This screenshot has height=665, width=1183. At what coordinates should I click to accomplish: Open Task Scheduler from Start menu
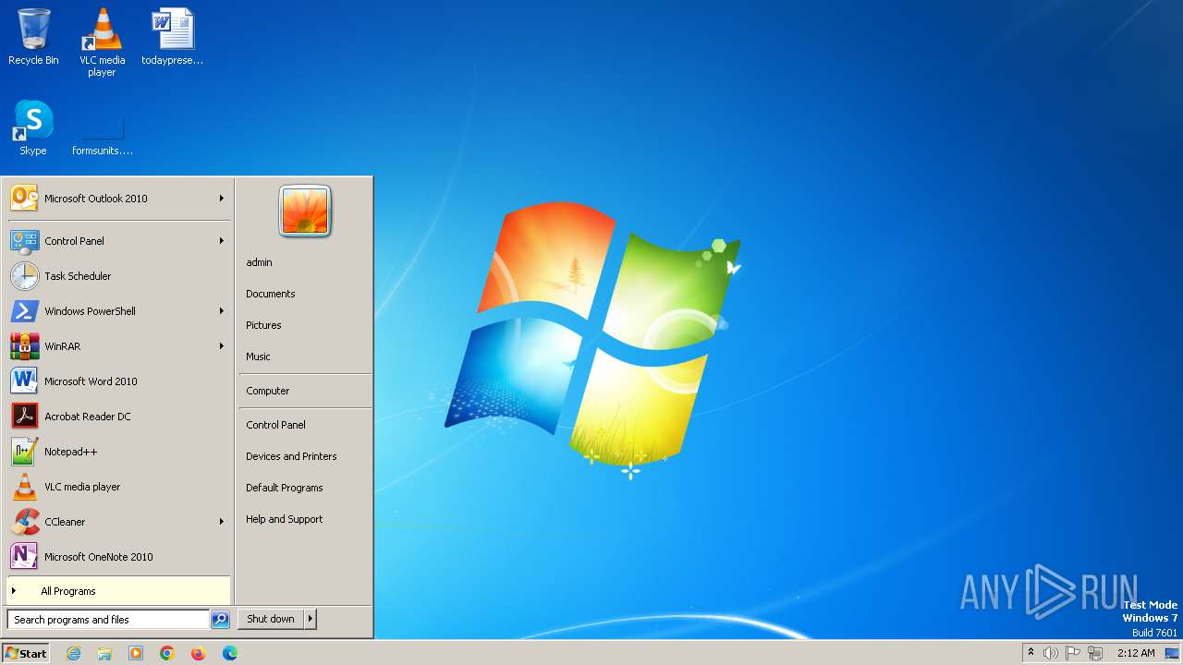coord(119,276)
